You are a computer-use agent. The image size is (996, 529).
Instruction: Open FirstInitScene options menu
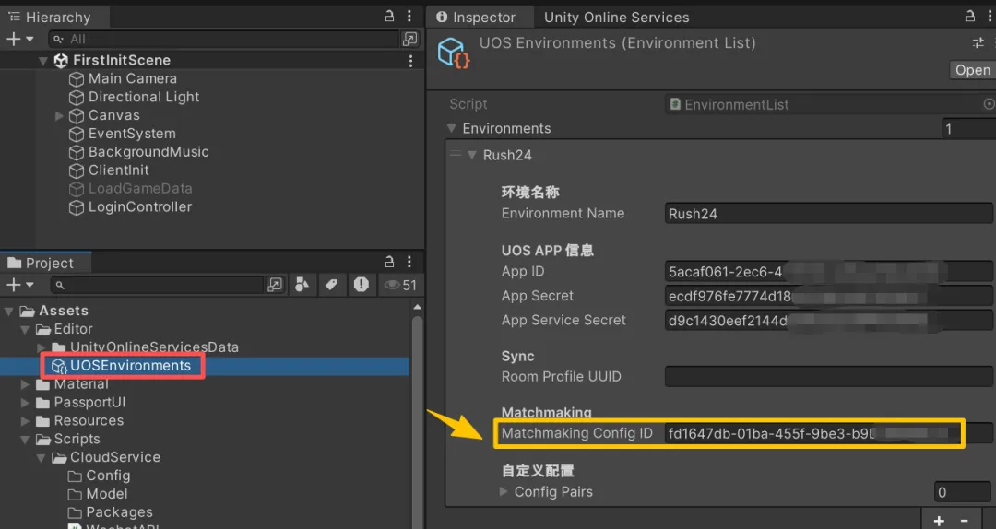pyautogui.click(x=410, y=61)
